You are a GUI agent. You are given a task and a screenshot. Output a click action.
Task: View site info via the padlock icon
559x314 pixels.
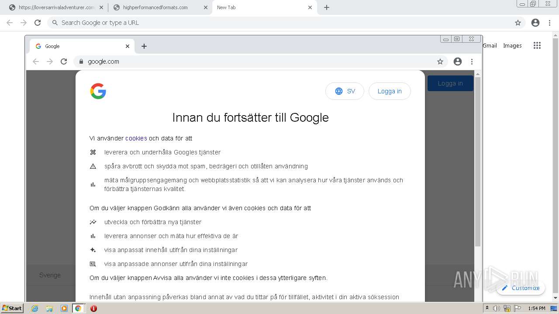tap(81, 61)
